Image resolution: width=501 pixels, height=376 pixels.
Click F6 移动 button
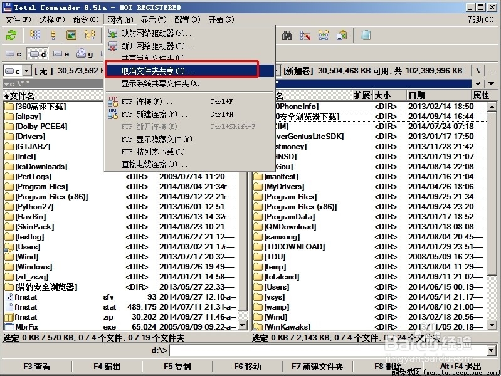pyautogui.click(x=248, y=367)
